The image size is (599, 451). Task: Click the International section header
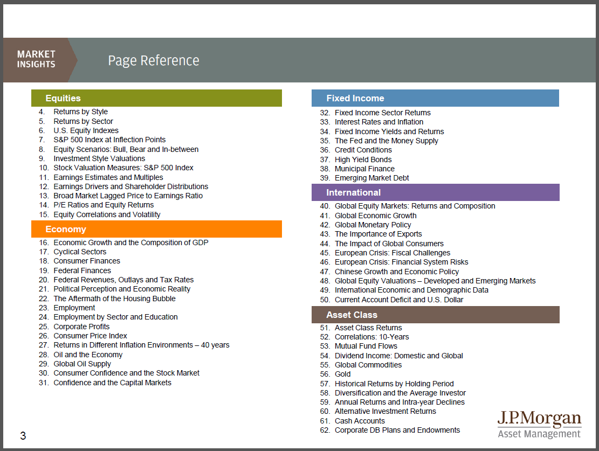point(435,192)
